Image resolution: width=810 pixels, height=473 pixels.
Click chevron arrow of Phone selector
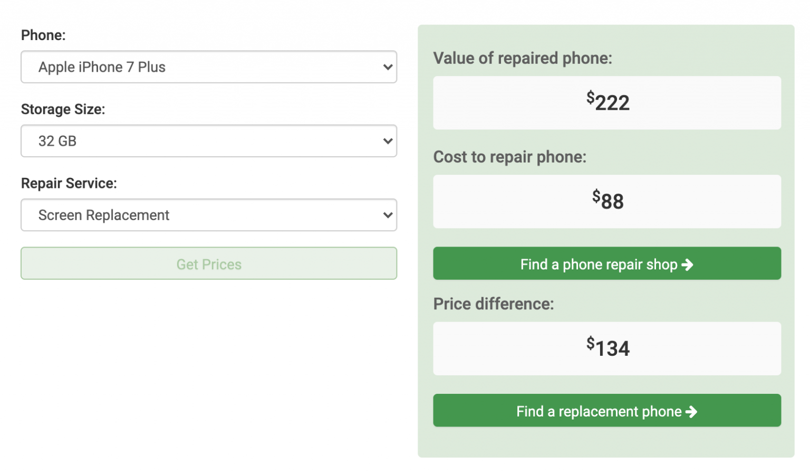388,67
